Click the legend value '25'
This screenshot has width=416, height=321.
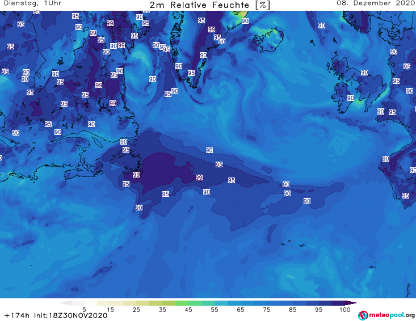[136, 310]
